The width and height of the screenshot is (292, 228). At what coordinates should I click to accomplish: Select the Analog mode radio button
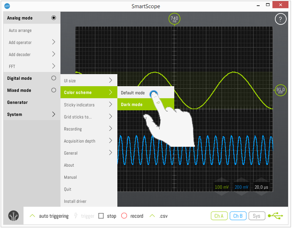click(53, 18)
